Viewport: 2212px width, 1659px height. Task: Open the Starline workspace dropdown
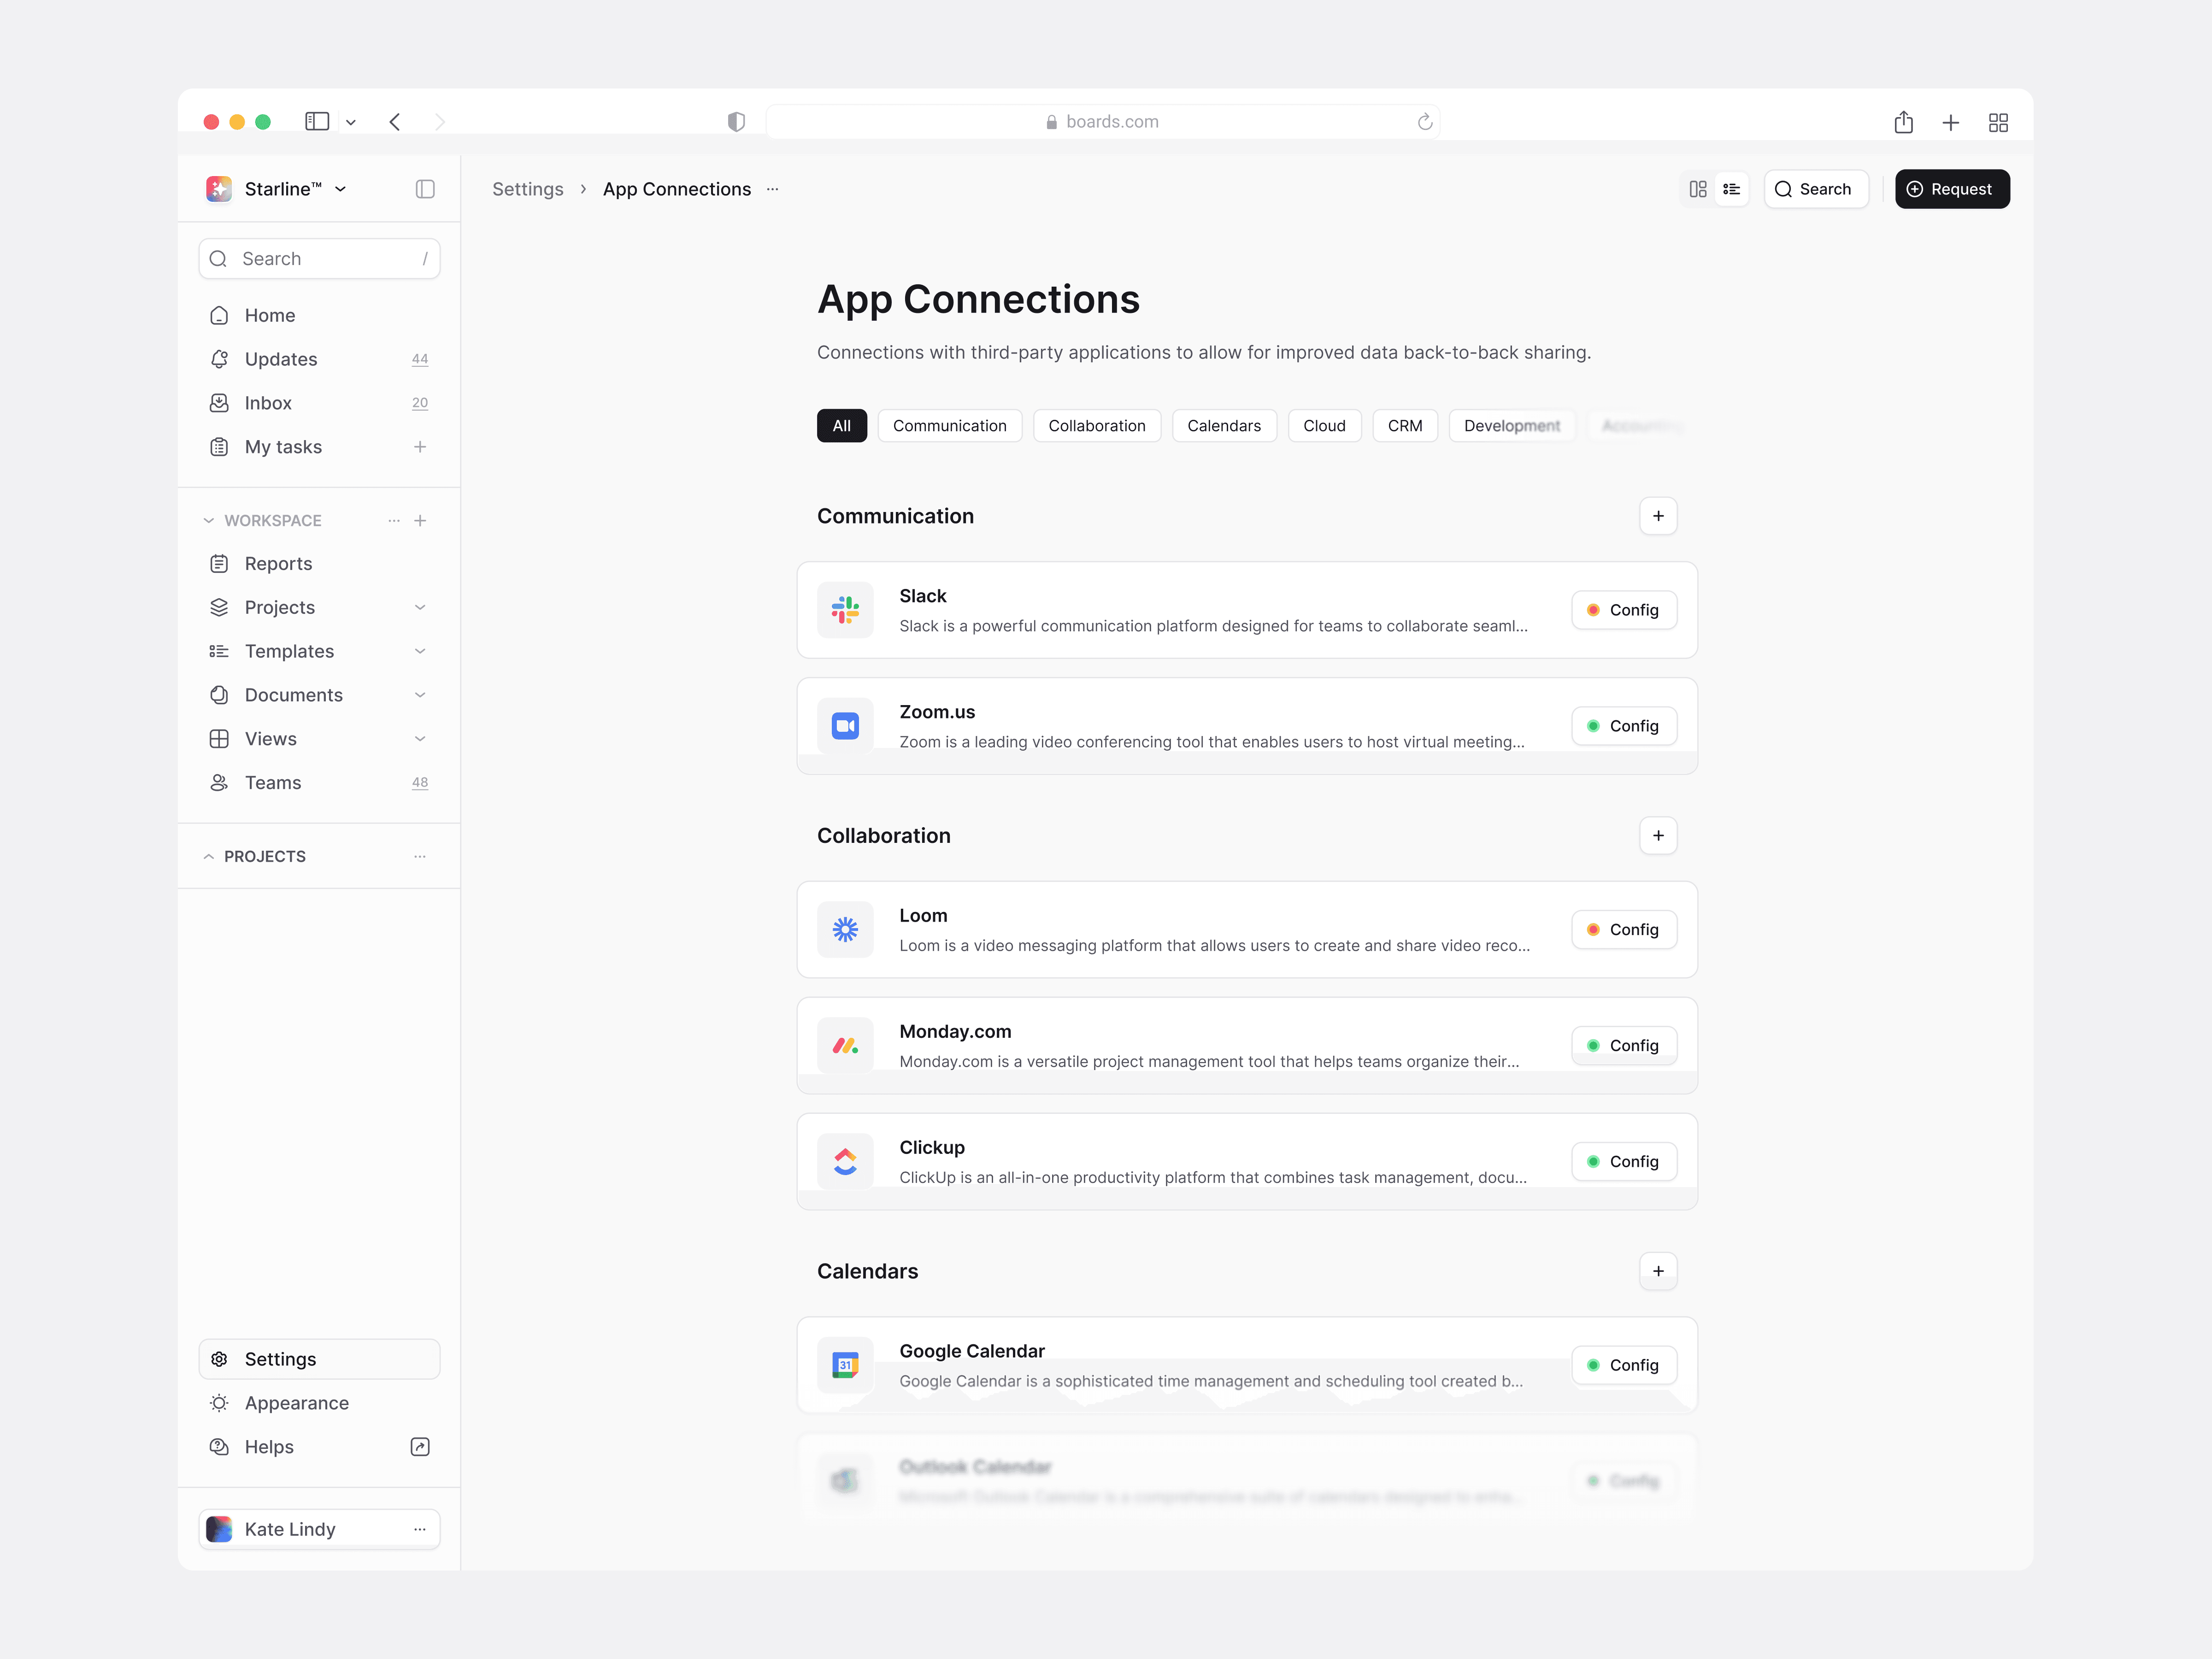pos(341,189)
